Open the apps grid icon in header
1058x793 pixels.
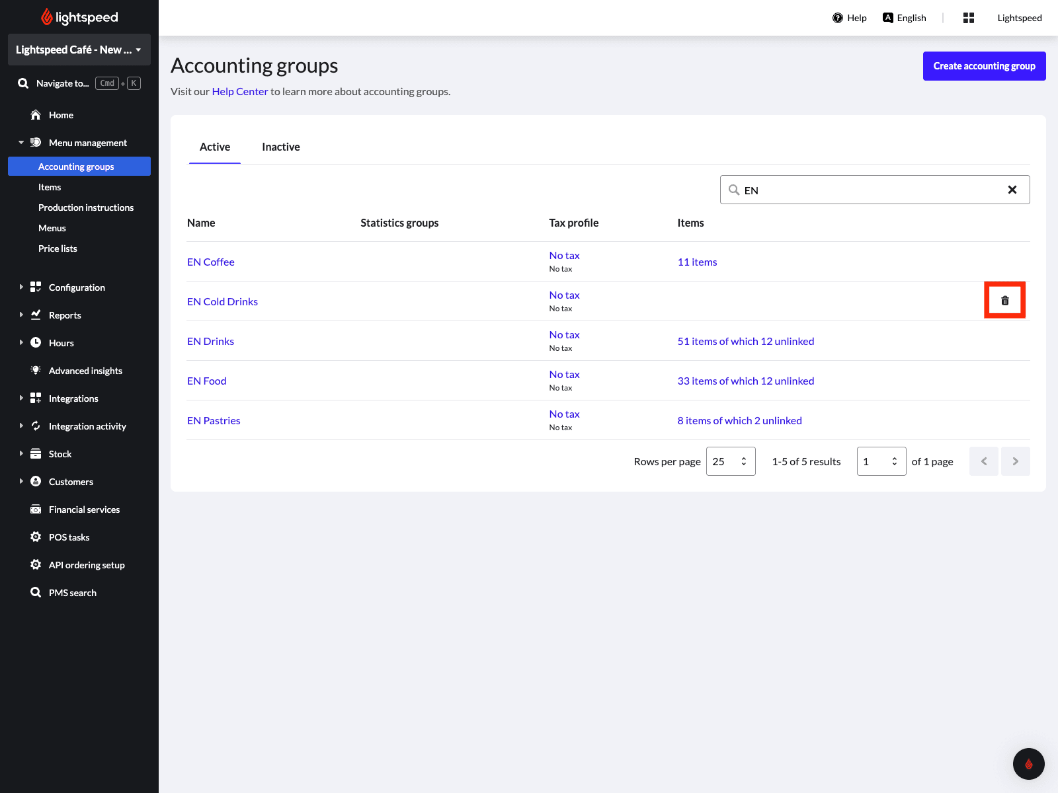(968, 18)
